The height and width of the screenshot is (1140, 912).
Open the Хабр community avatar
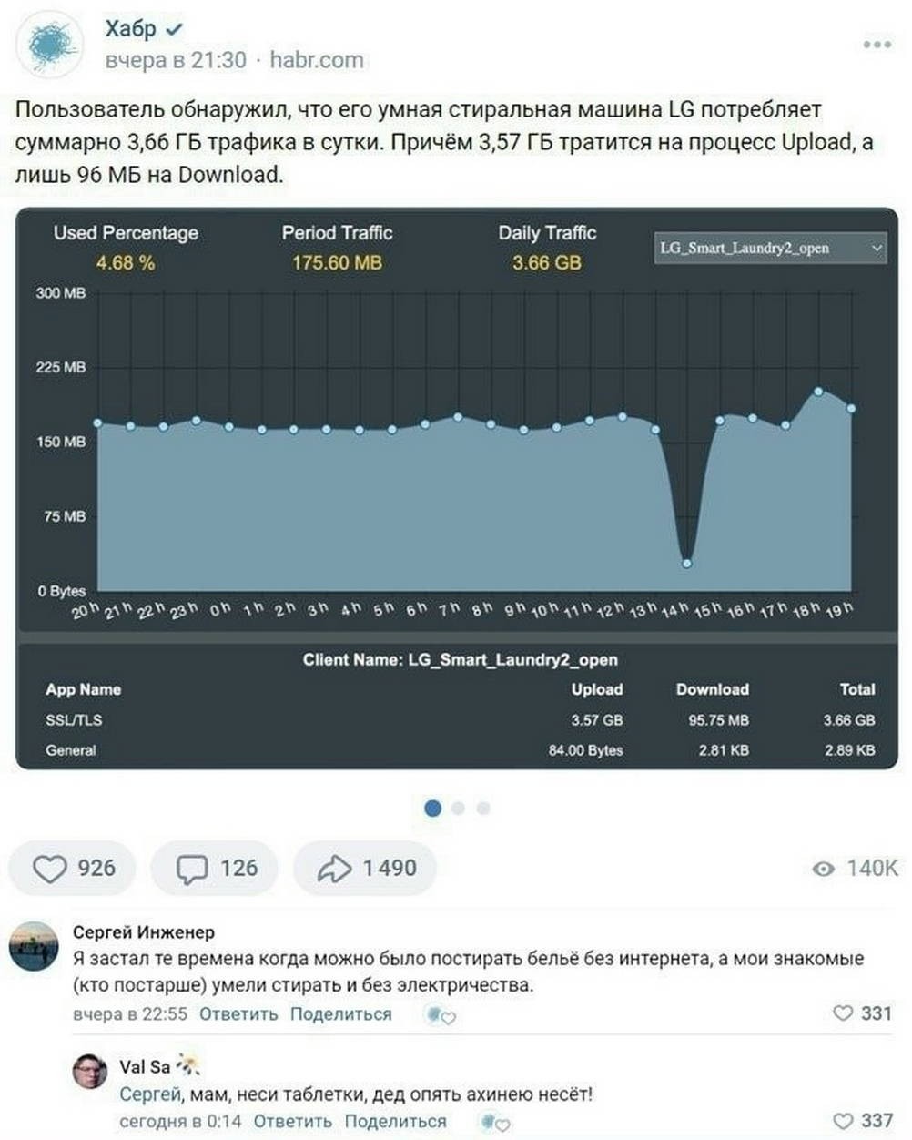pyautogui.click(x=53, y=44)
